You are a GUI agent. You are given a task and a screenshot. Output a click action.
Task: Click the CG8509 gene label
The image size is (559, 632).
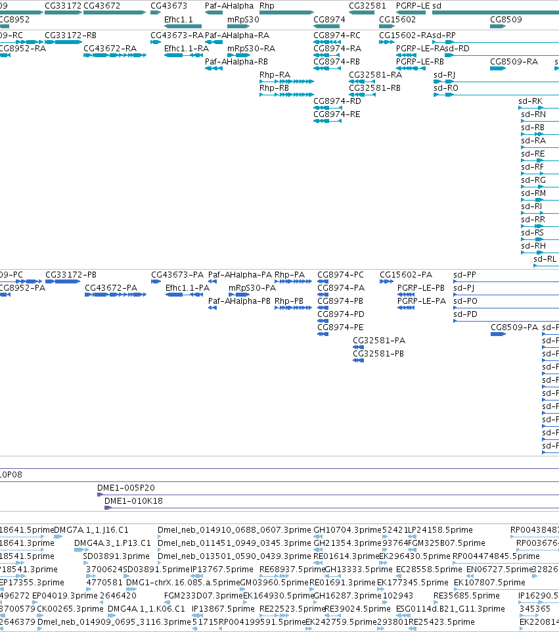coord(506,19)
